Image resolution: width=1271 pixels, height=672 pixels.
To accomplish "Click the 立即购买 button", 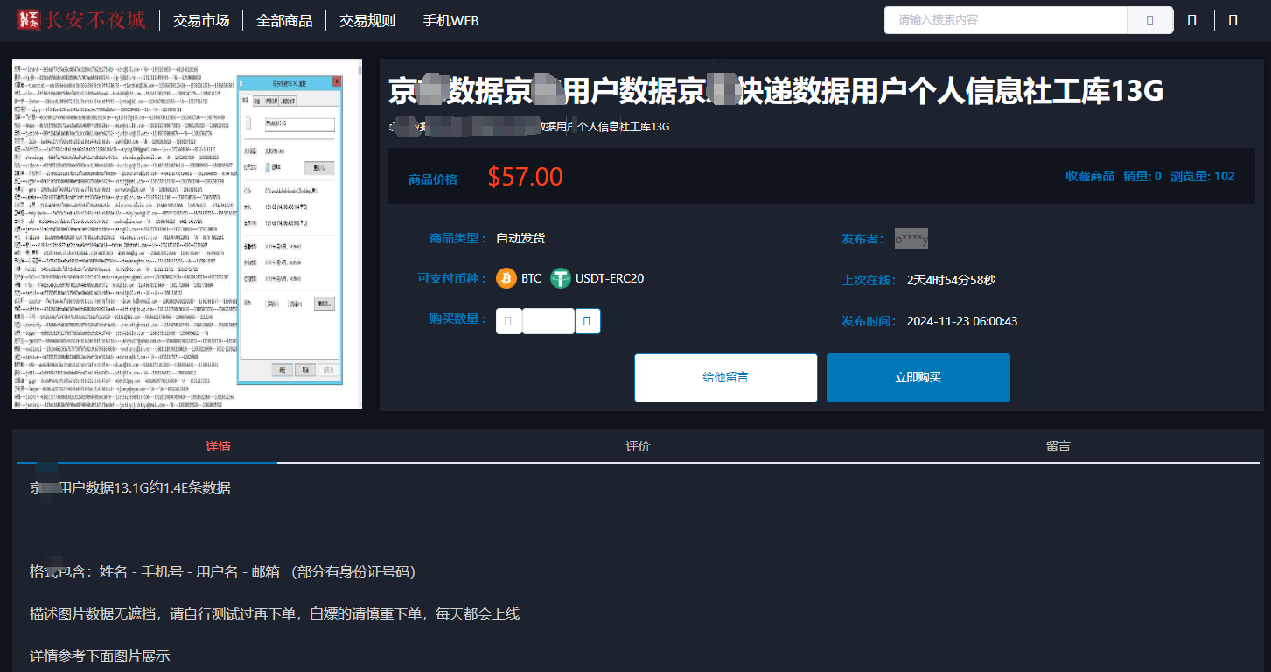I will (x=918, y=378).
